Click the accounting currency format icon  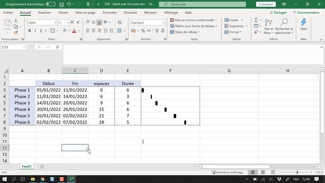click(x=133, y=30)
